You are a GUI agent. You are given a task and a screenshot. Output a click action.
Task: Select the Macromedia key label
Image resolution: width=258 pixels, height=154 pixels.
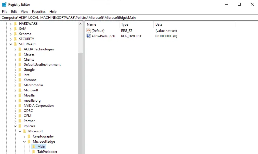33,85
